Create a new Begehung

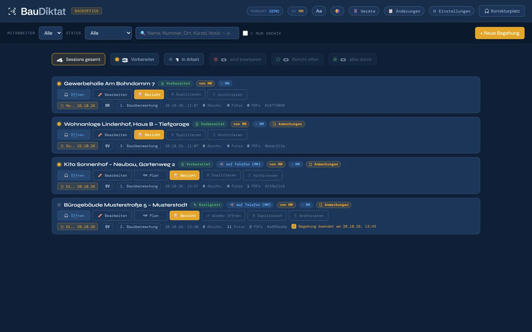point(500,33)
